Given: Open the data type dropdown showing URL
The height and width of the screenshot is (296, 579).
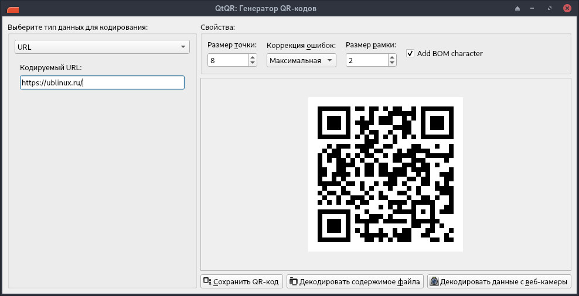Looking at the screenshot, I should pyautogui.click(x=102, y=47).
